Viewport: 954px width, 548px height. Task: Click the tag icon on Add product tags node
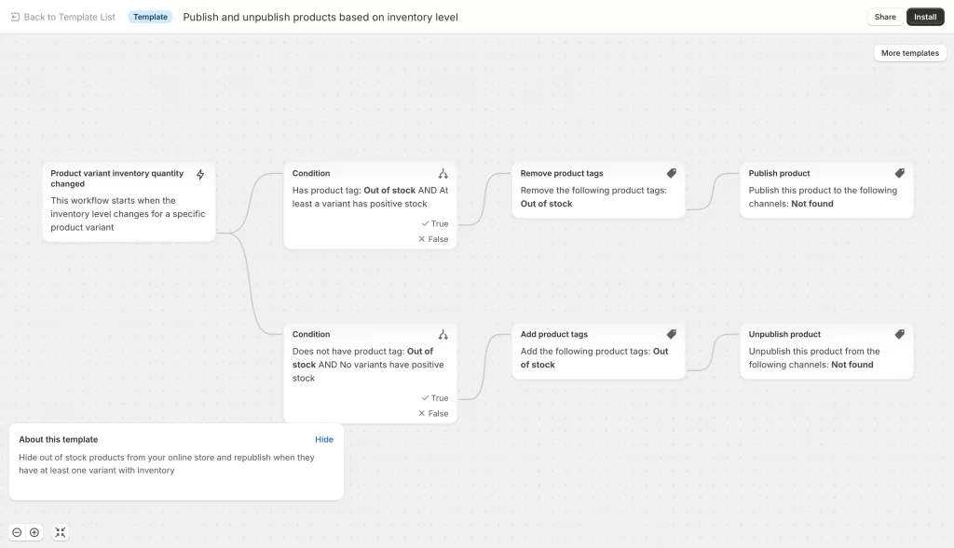(x=672, y=334)
